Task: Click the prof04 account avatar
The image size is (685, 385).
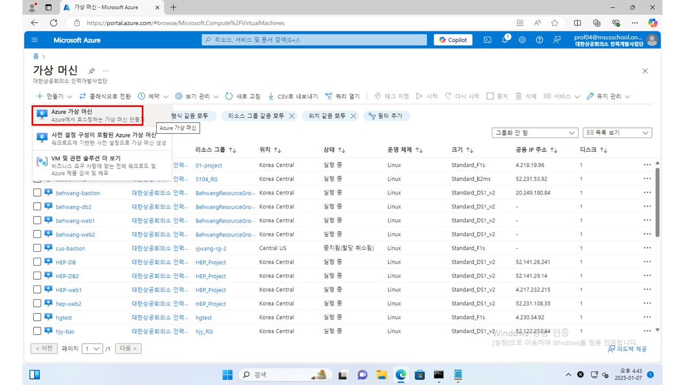Action: click(651, 40)
